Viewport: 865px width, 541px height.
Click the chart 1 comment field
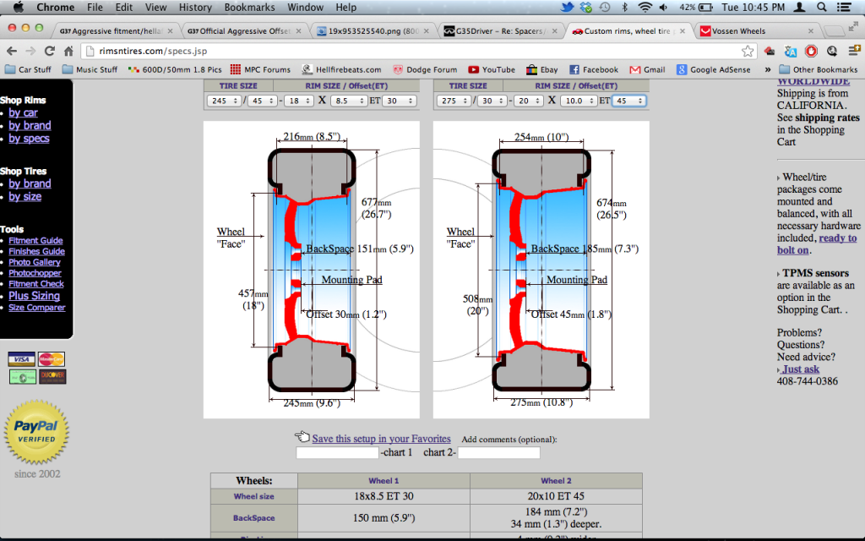click(x=338, y=453)
